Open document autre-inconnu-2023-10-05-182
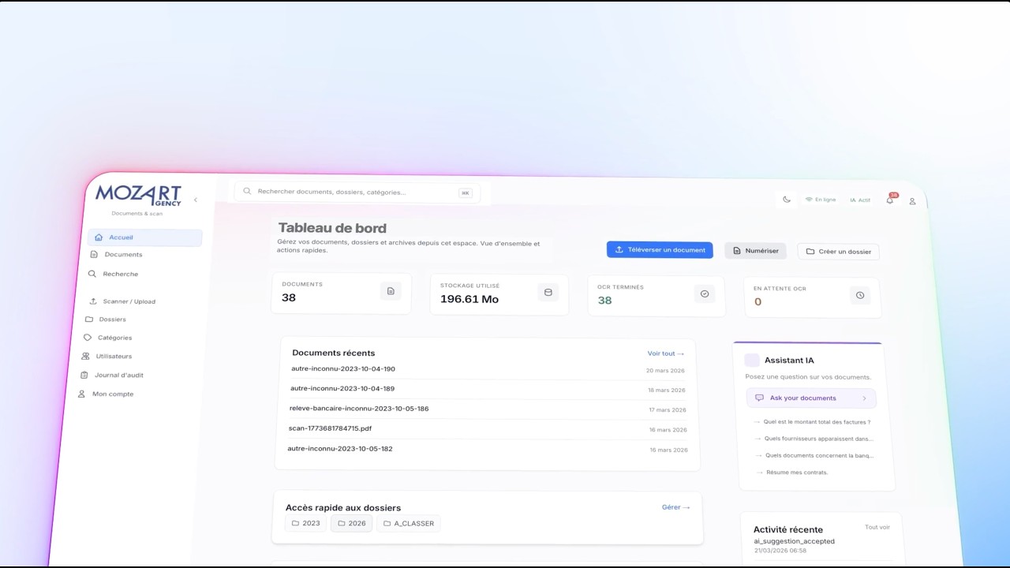1010x568 pixels. pyautogui.click(x=340, y=449)
